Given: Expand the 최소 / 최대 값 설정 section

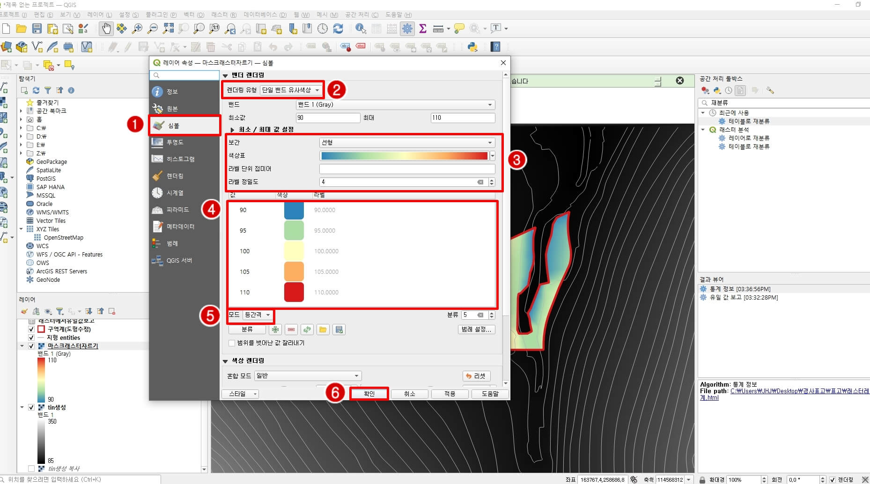Looking at the screenshot, I should click(x=232, y=130).
